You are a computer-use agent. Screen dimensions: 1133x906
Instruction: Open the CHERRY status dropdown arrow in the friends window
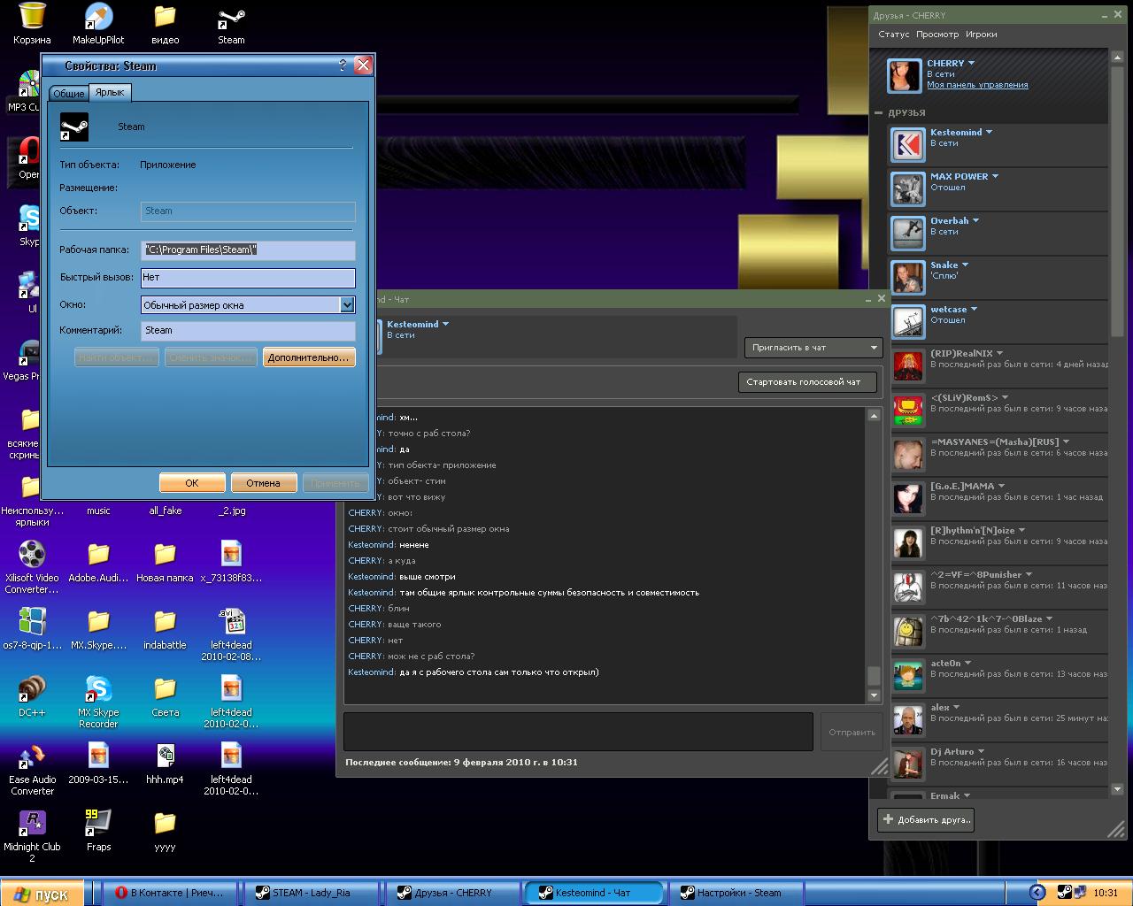(x=972, y=63)
